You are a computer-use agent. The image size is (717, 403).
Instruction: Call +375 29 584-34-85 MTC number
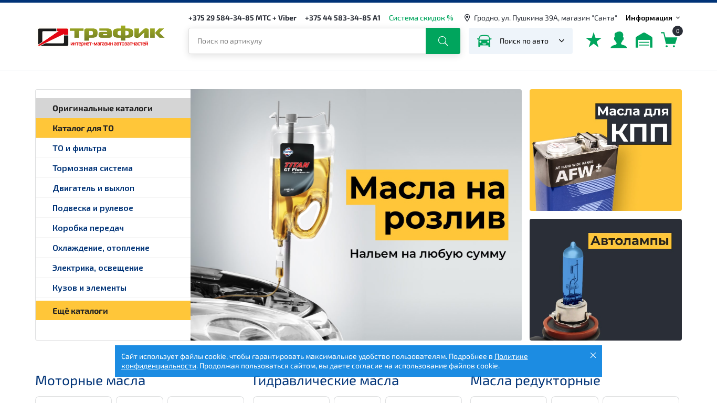[242, 18]
